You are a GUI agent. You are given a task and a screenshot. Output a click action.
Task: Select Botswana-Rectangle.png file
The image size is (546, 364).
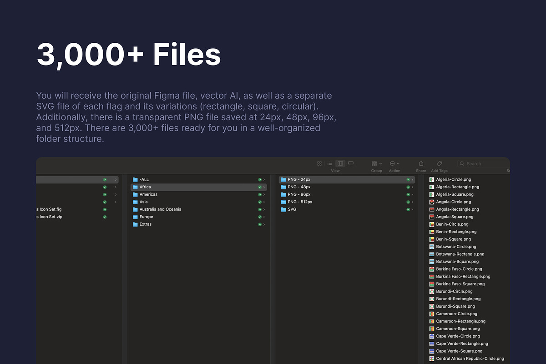point(460,254)
